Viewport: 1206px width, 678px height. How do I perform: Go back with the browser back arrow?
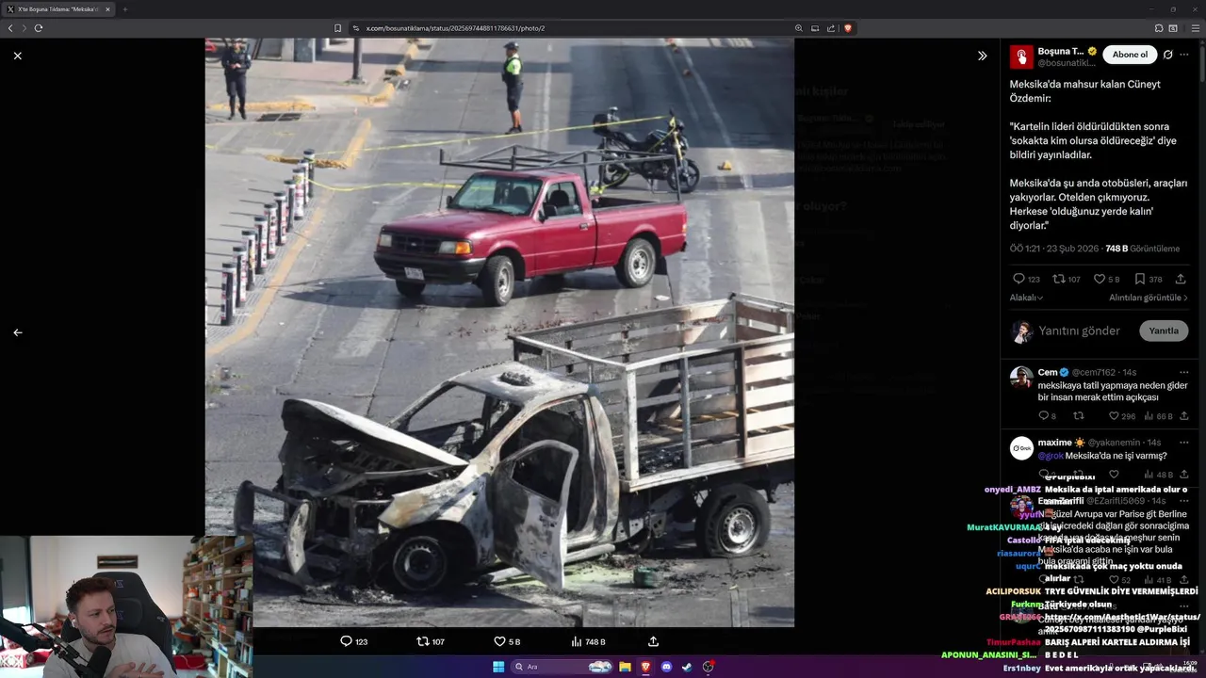click(10, 28)
